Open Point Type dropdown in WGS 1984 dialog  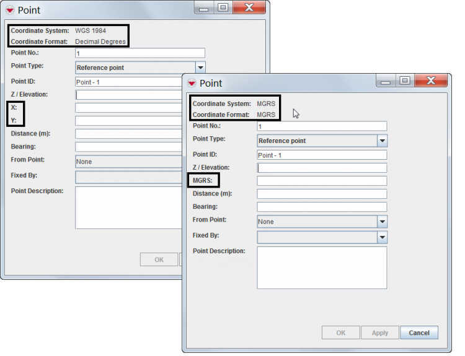coord(200,68)
